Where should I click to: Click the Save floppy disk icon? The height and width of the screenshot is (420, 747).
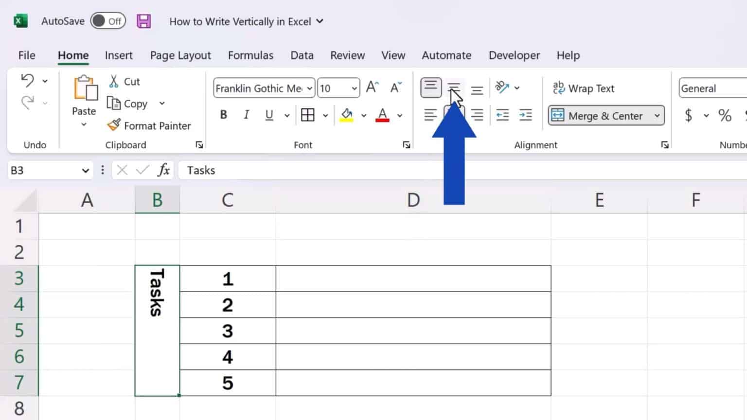click(x=143, y=21)
